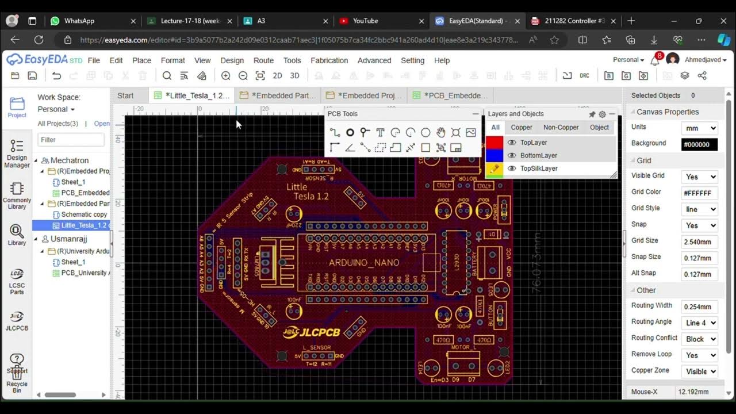
Task: Open the Copper Zone dropdown
Action: point(699,371)
